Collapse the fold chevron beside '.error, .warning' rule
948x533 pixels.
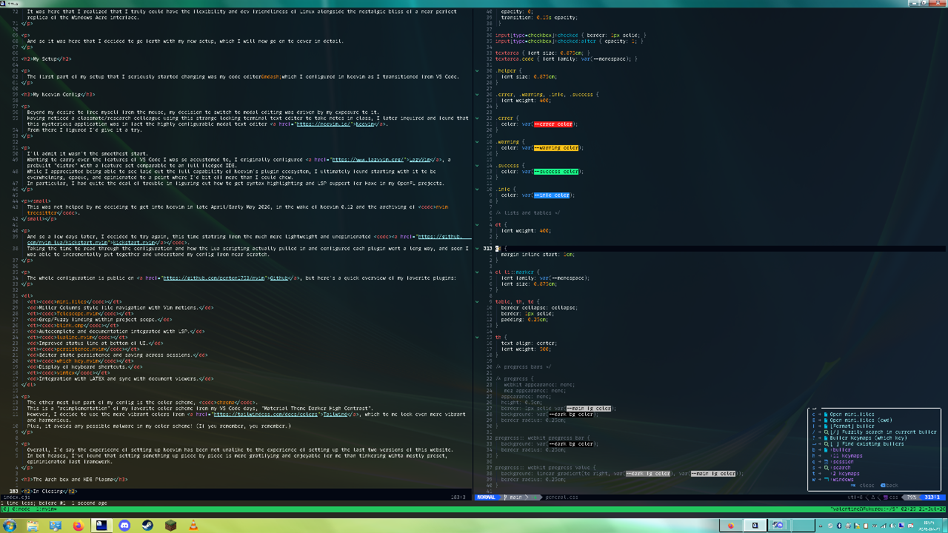click(x=478, y=95)
